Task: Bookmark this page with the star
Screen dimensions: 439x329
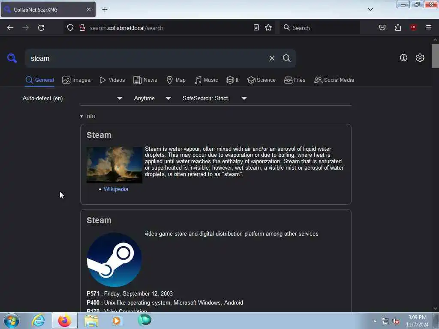Action: tap(268, 27)
